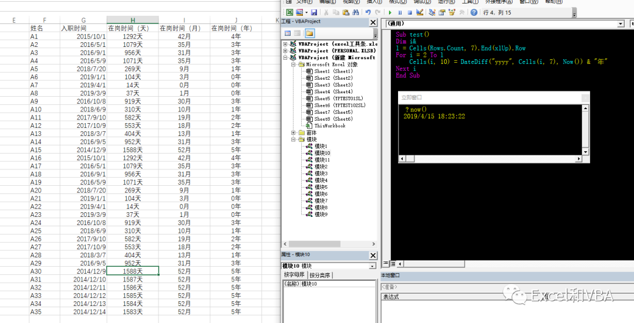The image size is (634, 323).
Task: Click the (名称) 模块10 property row
Action: point(329,284)
